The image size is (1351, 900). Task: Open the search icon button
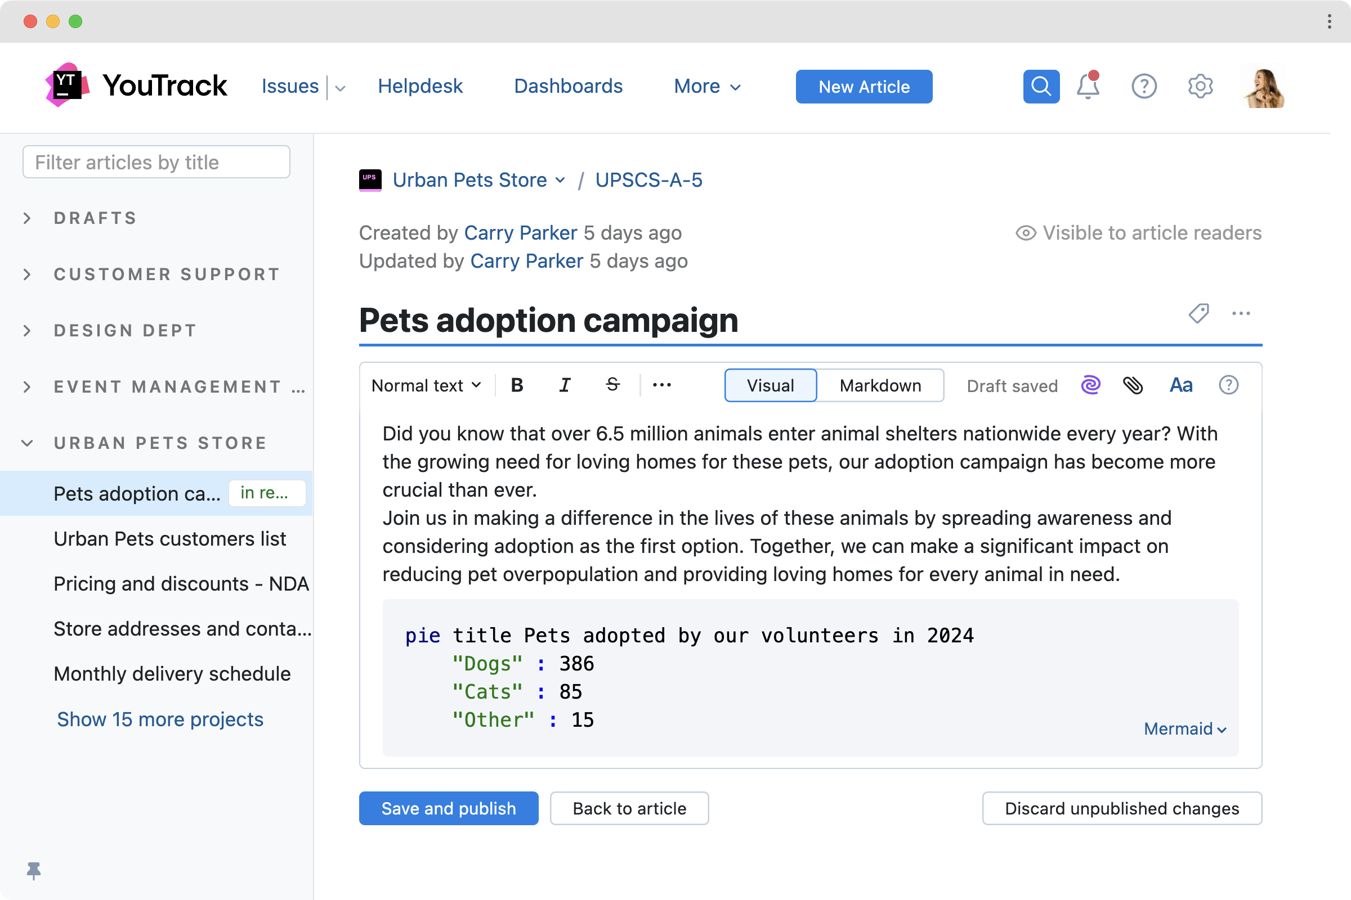tap(1041, 87)
